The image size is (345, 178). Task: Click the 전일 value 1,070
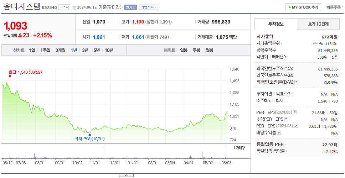tap(99, 22)
